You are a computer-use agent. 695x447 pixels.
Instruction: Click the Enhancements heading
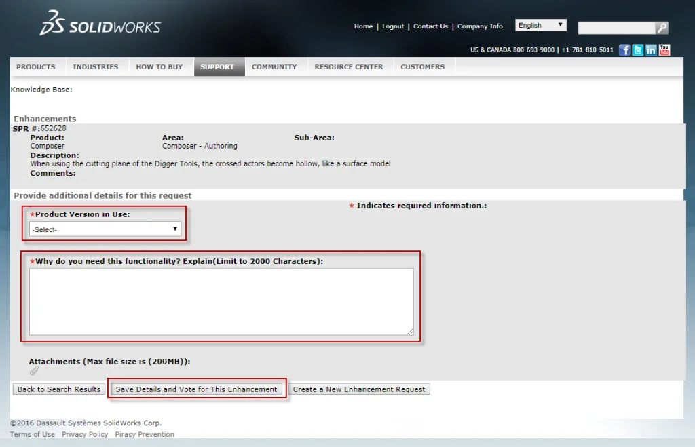[x=45, y=119]
